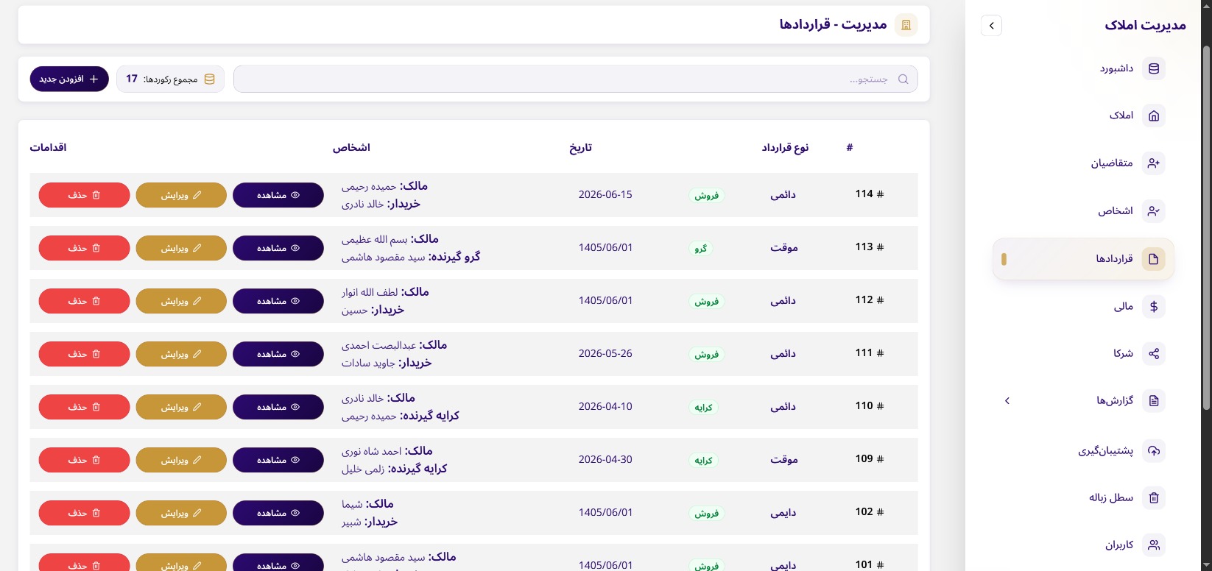This screenshot has width=1212, height=571.
Task: Open اشخاص menu item
Action: 1083,211
